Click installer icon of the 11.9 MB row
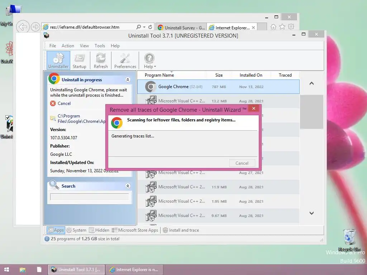367x275 pixels. (151, 187)
